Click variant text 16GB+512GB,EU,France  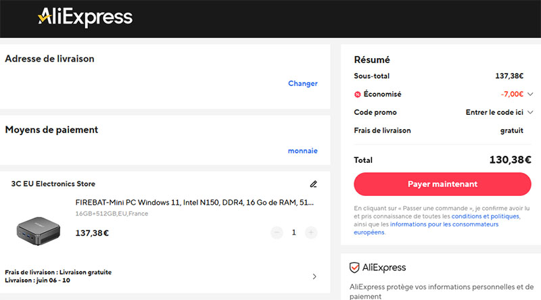pos(112,214)
